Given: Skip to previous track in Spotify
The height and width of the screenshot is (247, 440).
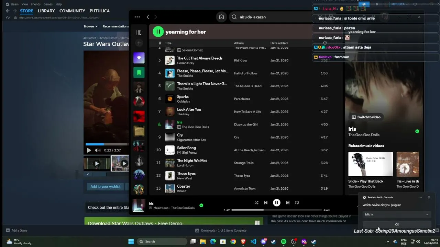Looking at the screenshot, I should (x=266, y=202).
